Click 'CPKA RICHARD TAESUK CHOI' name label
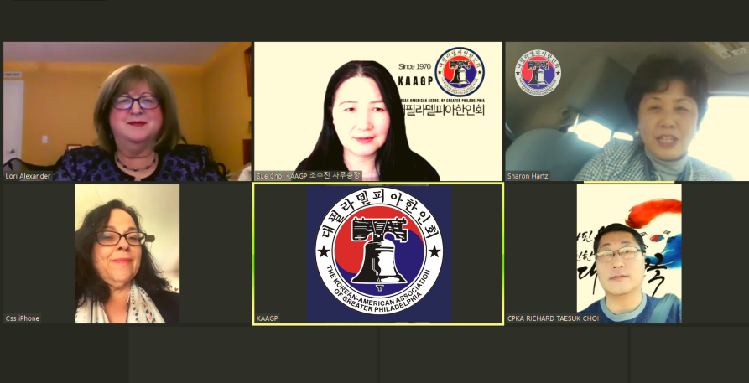Viewport: 749px width, 383px height. 553,318
